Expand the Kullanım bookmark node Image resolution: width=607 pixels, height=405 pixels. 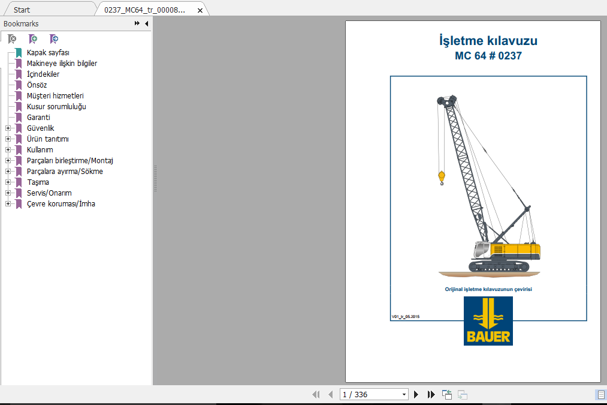(x=8, y=149)
